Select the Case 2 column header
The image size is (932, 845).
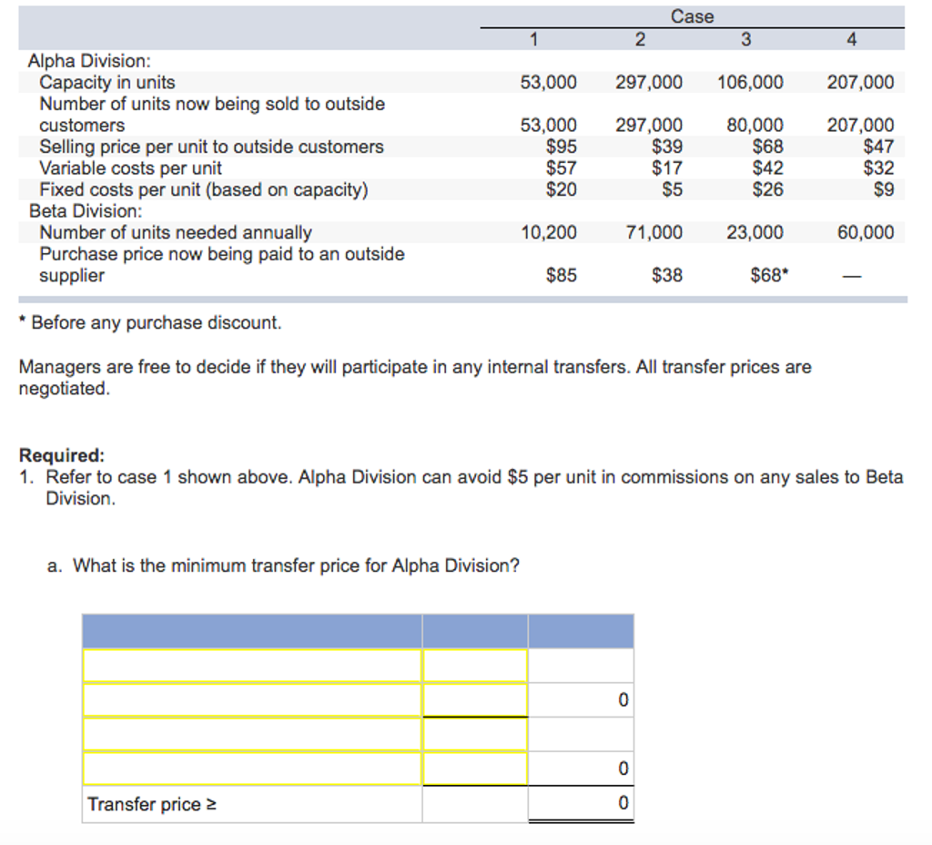[640, 39]
